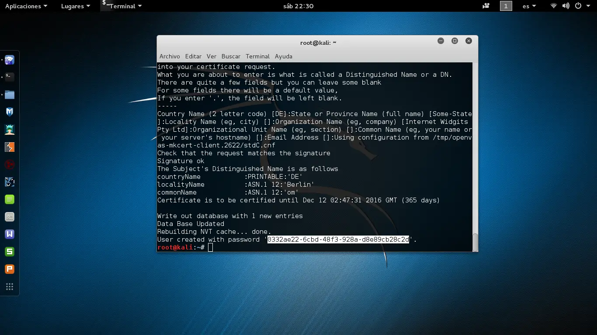Close the root@kali terminal window
The height and width of the screenshot is (335, 597).
[469, 41]
